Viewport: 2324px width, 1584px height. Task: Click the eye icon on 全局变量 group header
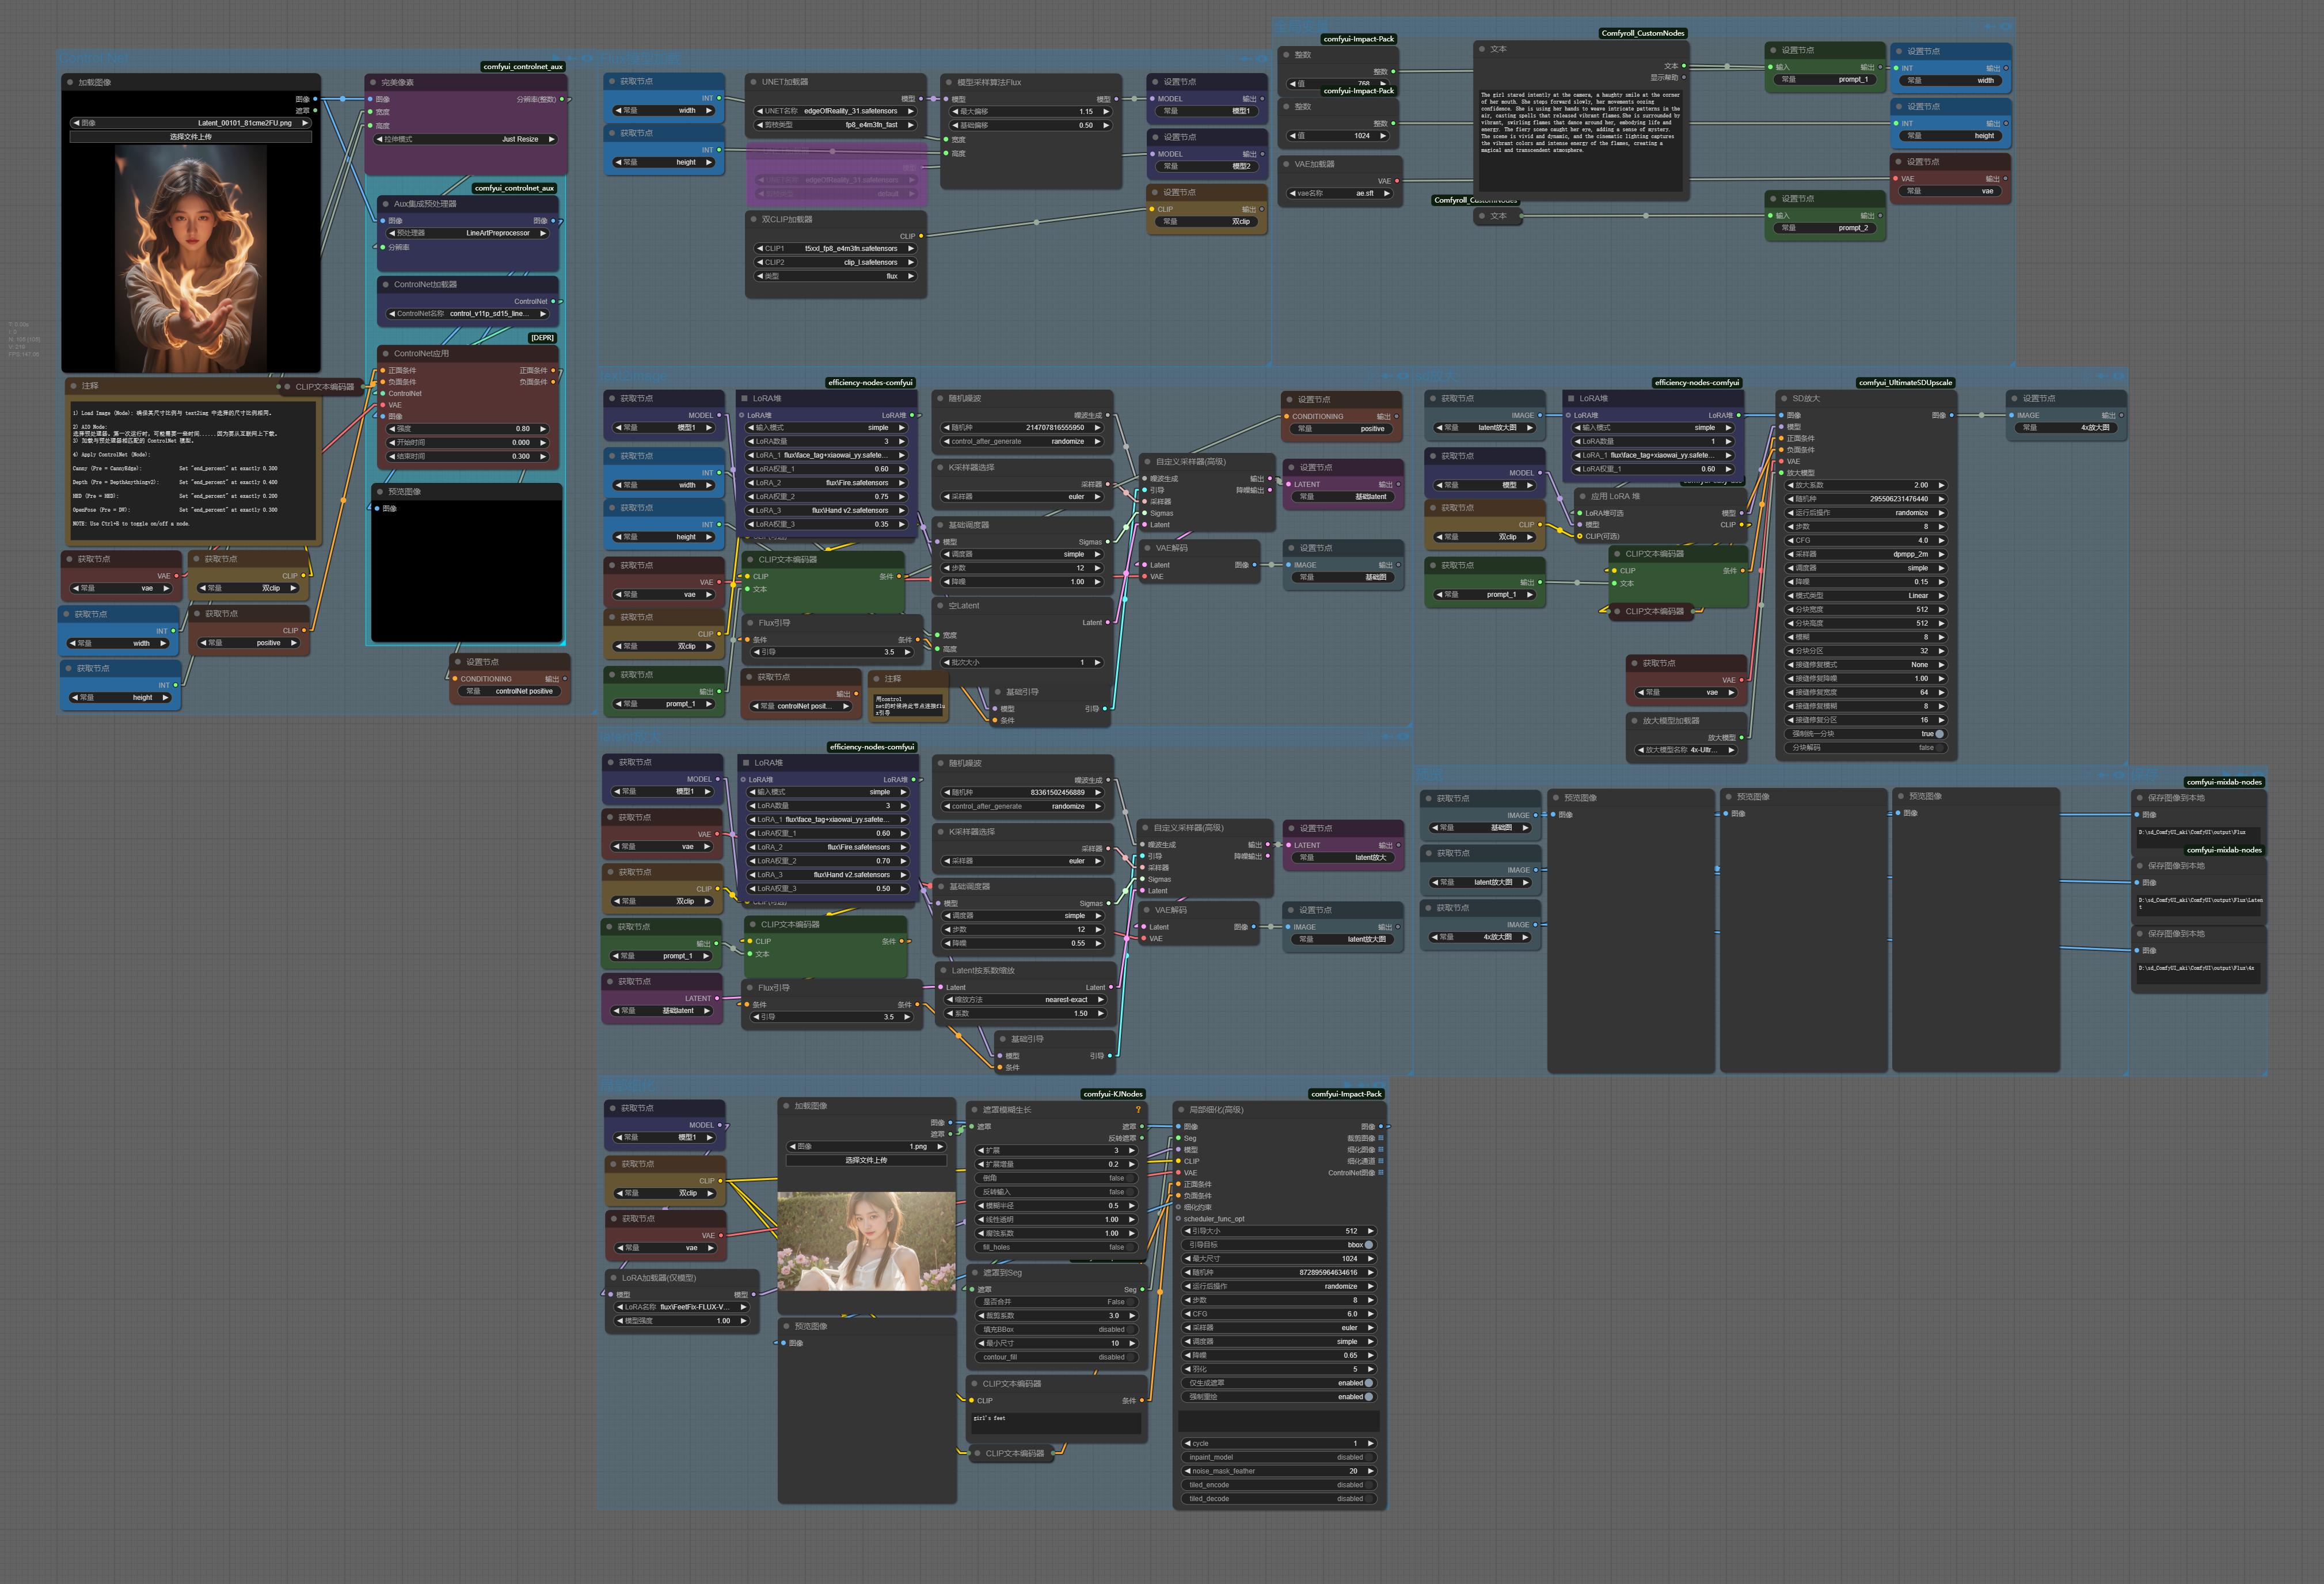click(x=2005, y=26)
